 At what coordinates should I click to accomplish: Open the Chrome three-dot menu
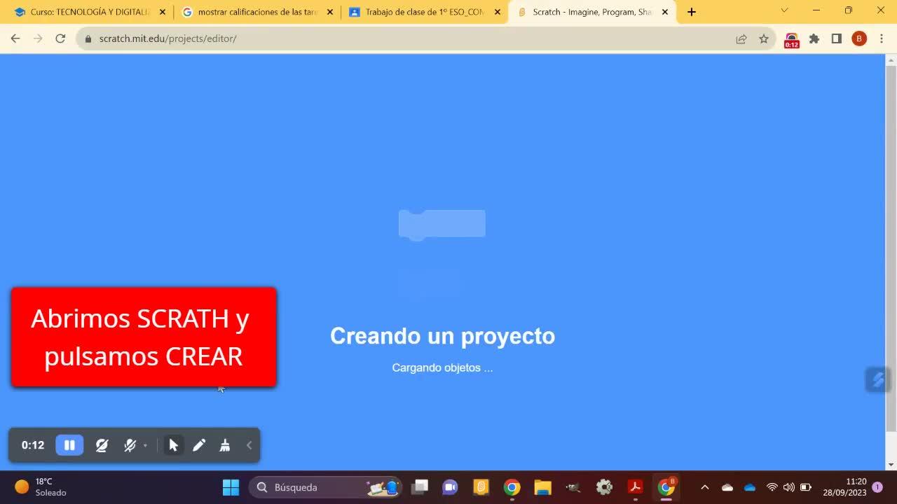pyautogui.click(x=882, y=38)
